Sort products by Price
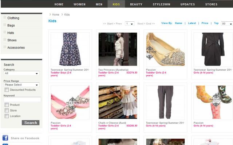Screen dimensions: 233x145 click(x=205, y=23)
